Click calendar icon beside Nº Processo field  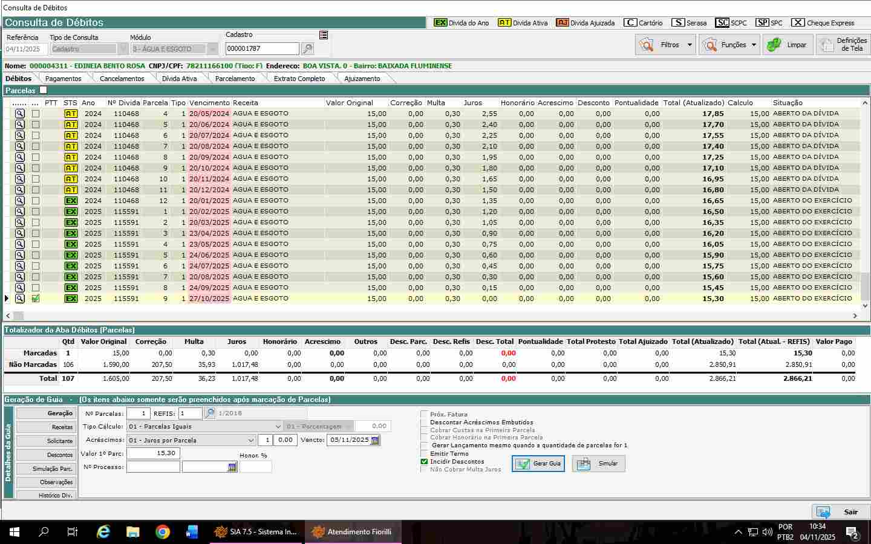[x=232, y=467]
